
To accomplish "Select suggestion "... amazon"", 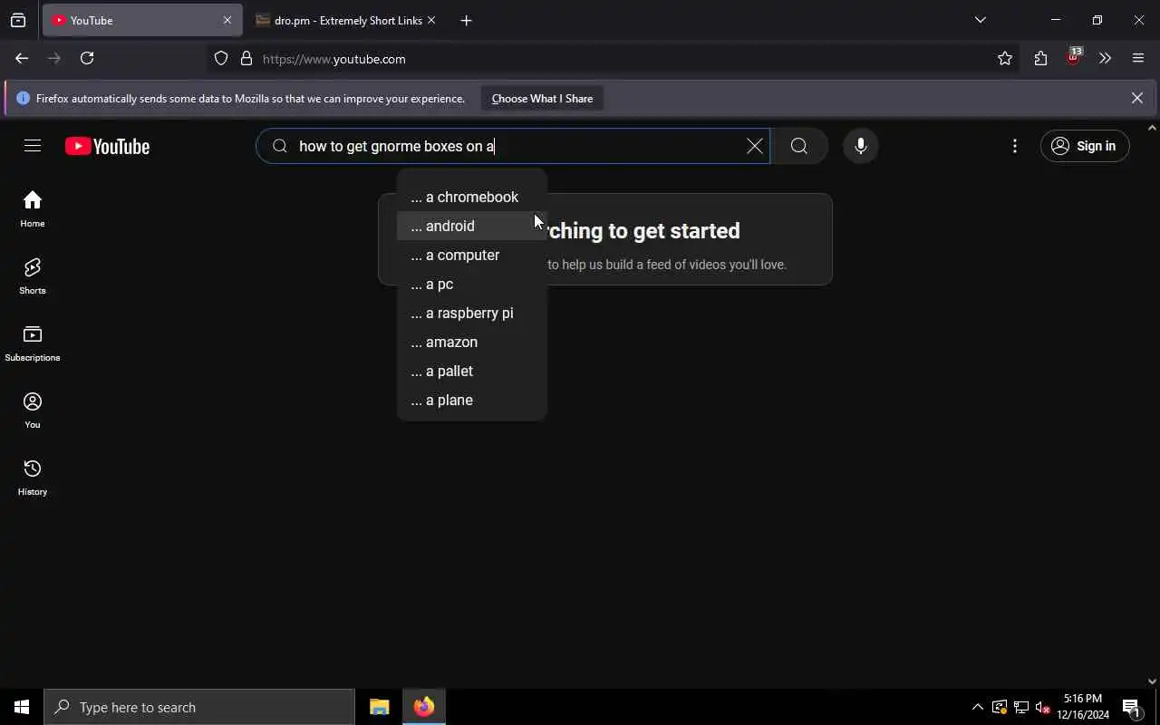I will coord(471,342).
